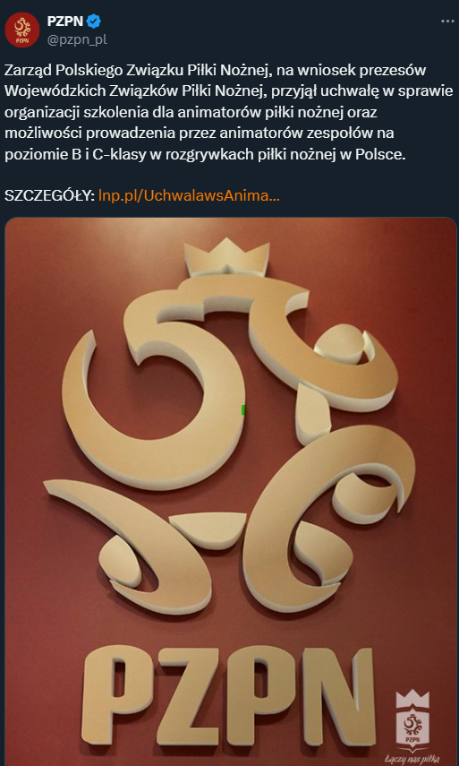459x766 pixels.
Task: Click the Łączy nas piłka slogan
Action: [412, 760]
